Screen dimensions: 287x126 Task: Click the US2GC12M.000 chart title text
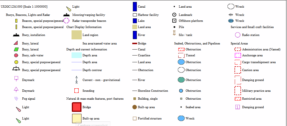[24, 7]
